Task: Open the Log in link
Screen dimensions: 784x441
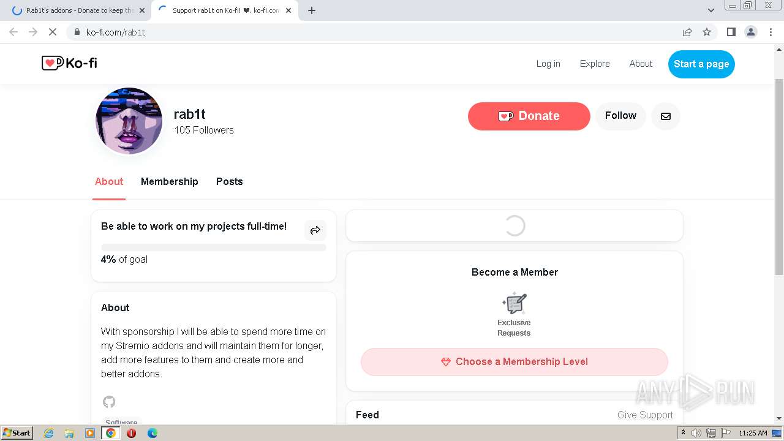Action: point(548,64)
